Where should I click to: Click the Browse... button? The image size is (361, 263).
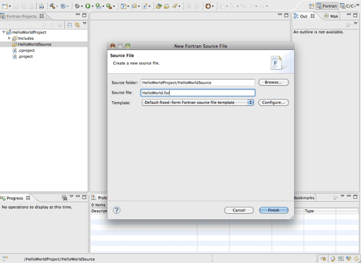pos(273,82)
